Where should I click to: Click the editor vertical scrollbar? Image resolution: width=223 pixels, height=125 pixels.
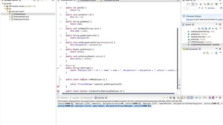click(177, 59)
